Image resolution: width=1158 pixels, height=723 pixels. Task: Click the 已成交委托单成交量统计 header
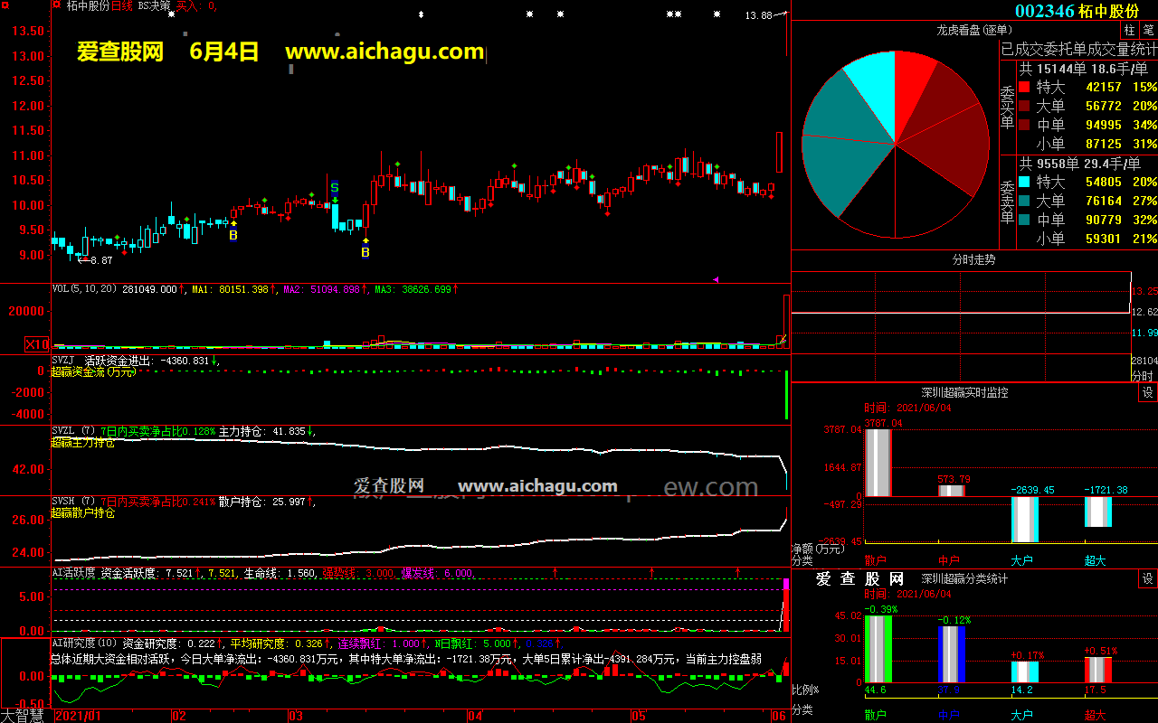1078,48
